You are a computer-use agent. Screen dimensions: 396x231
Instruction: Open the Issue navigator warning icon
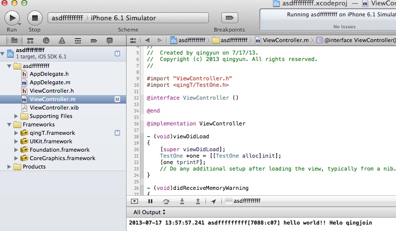click(x=62, y=41)
